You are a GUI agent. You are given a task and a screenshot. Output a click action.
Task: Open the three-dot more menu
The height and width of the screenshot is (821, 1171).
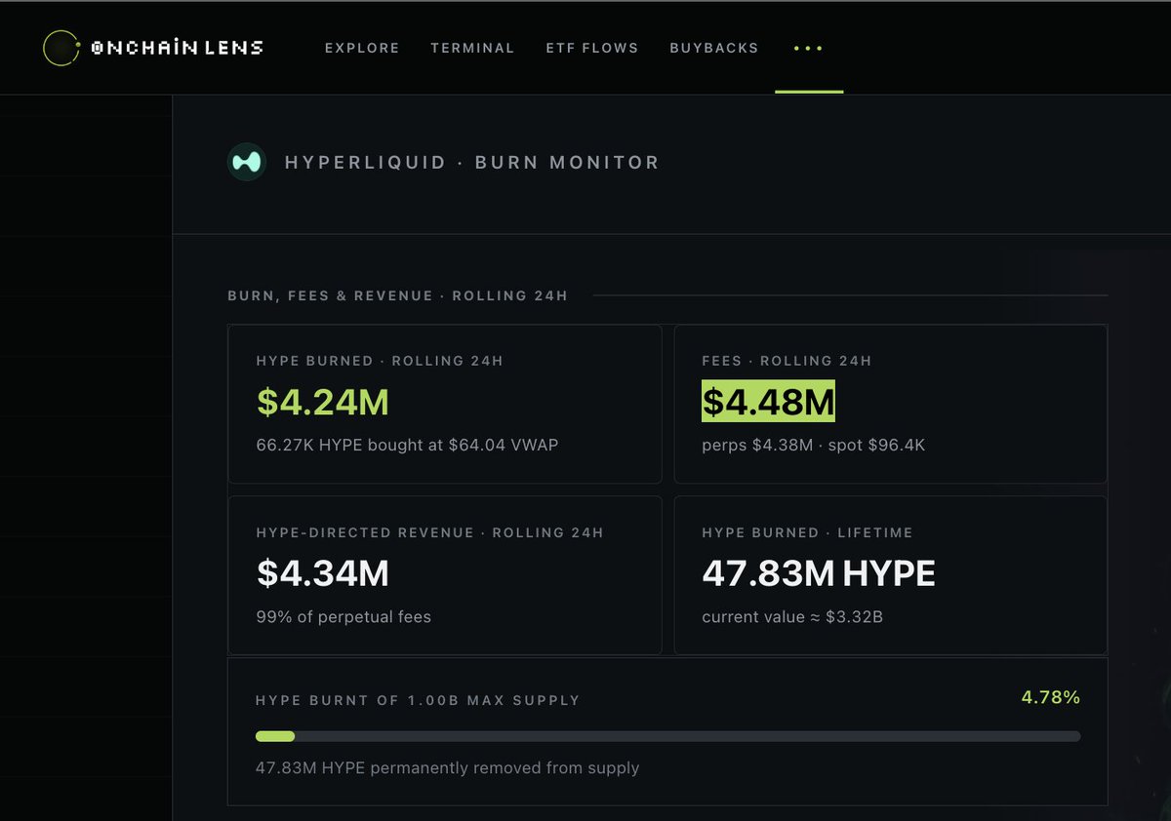(x=809, y=48)
